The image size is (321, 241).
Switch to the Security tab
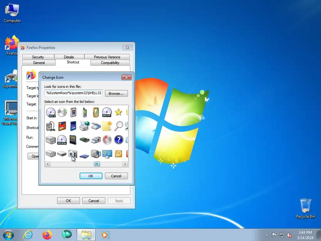[38, 57]
